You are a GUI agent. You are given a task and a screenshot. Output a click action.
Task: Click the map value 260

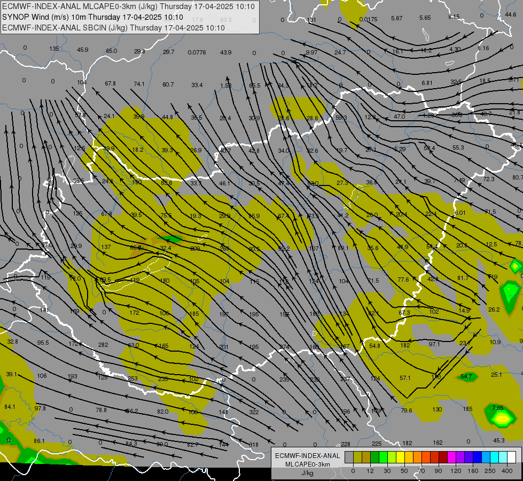tap(224, 249)
